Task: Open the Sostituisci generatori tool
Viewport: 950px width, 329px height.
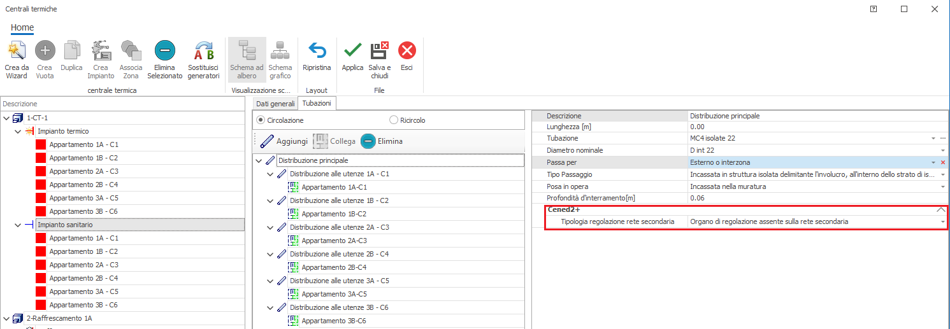Action: coord(203,51)
